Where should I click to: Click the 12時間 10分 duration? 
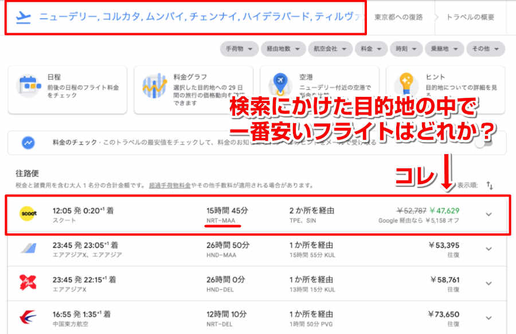(x=226, y=314)
